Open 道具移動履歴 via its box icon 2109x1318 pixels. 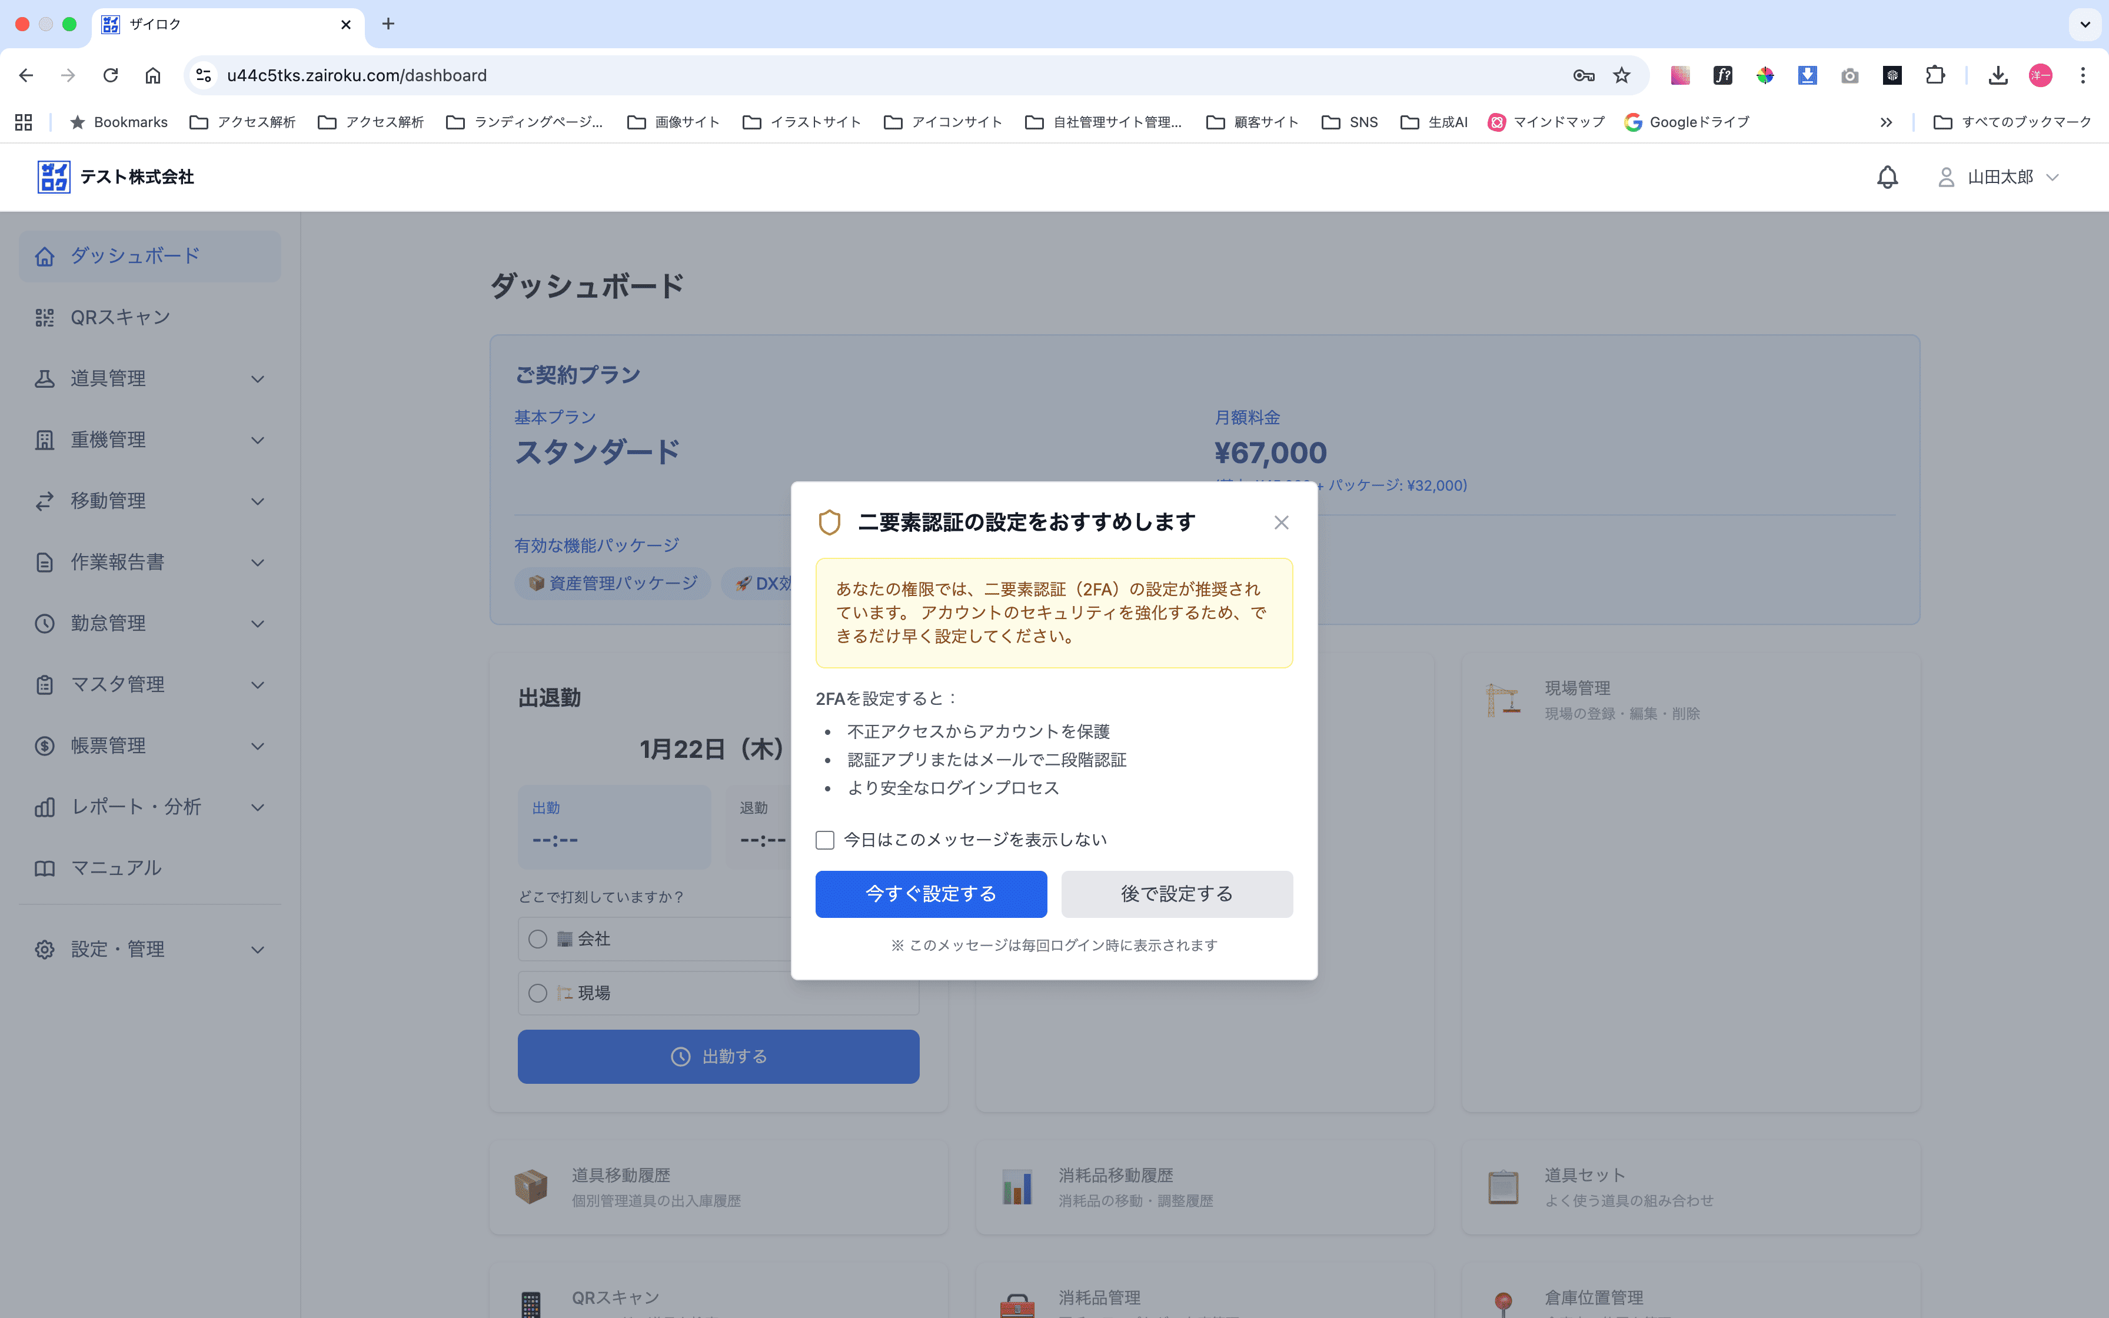(531, 1186)
